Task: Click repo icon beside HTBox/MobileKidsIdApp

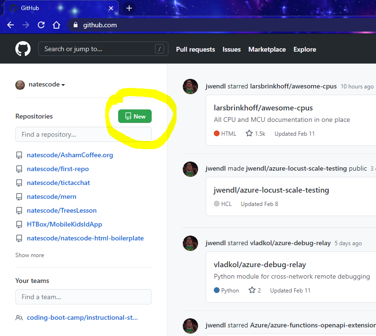Action: pyautogui.click(x=19, y=225)
